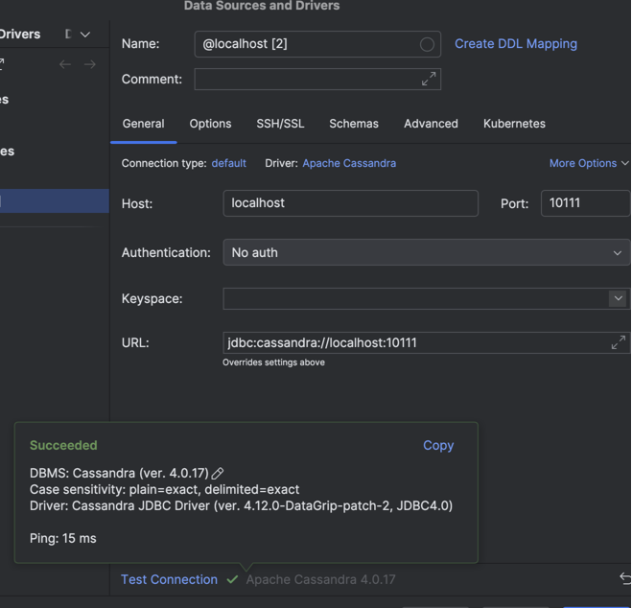Image resolution: width=632 pixels, height=608 pixels.
Task: Click the Apache Cassandra driver link
Action: [349, 163]
